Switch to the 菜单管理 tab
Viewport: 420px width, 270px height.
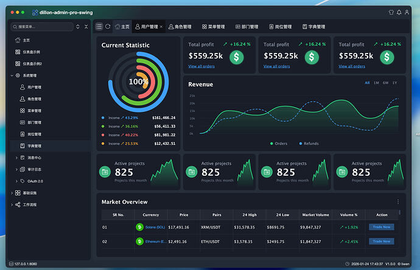pyautogui.click(x=213, y=27)
